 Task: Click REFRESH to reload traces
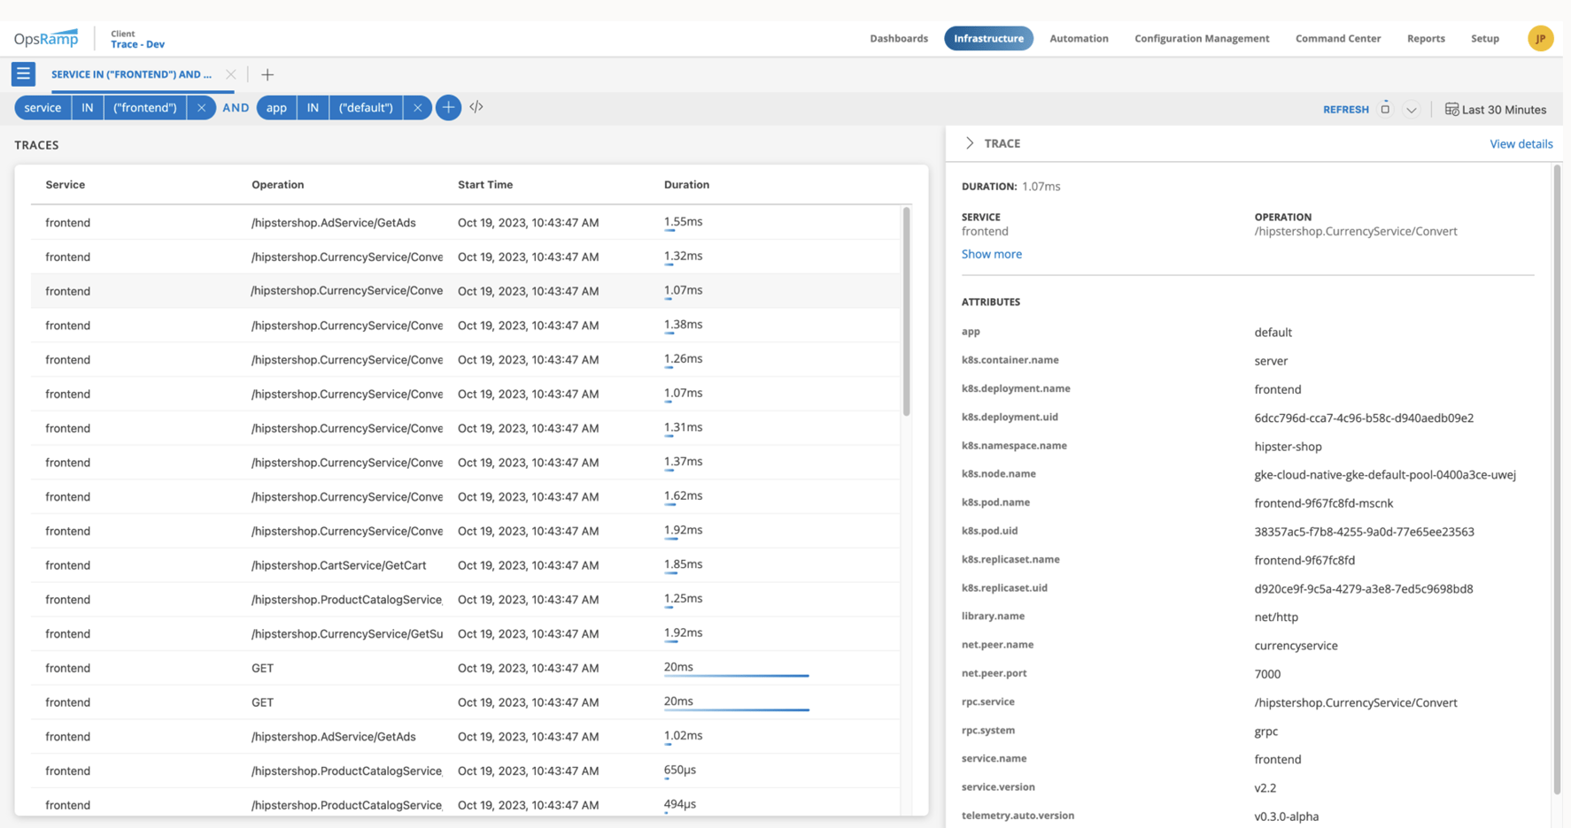point(1345,109)
